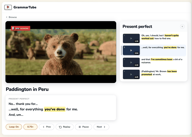The image size is (192, 137).
Task: Click the "Present perfect" panel heading
Action: click(137, 26)
